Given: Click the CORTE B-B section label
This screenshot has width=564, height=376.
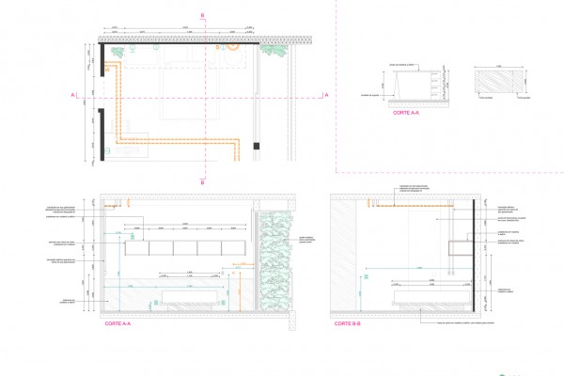Looking at the screenshot, I should point(349,323).
